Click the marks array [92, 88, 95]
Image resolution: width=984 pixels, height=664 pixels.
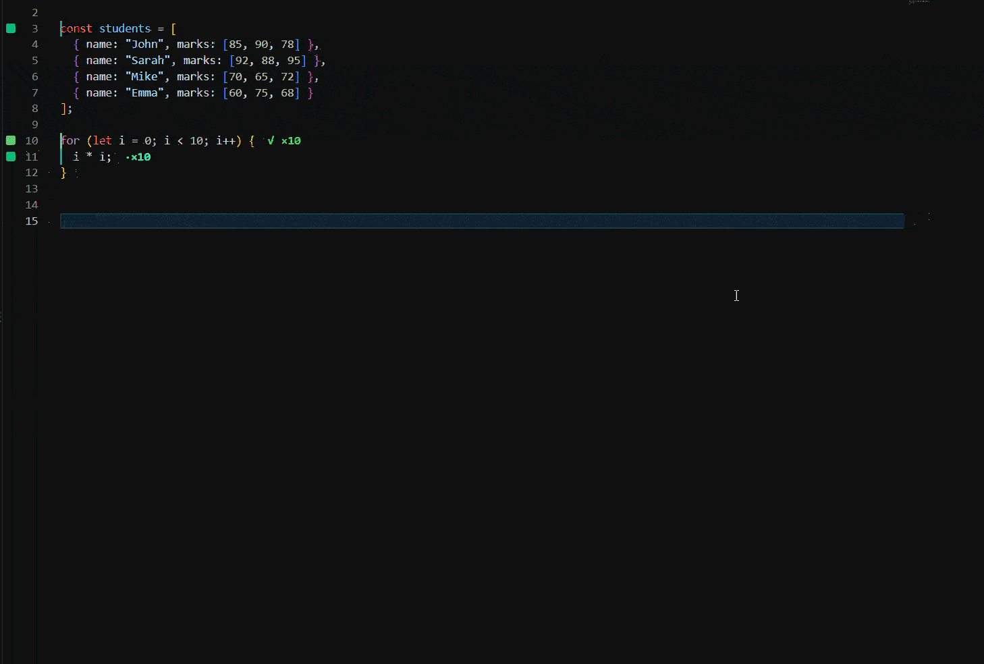pyautogui.click(x=268, y=61)
